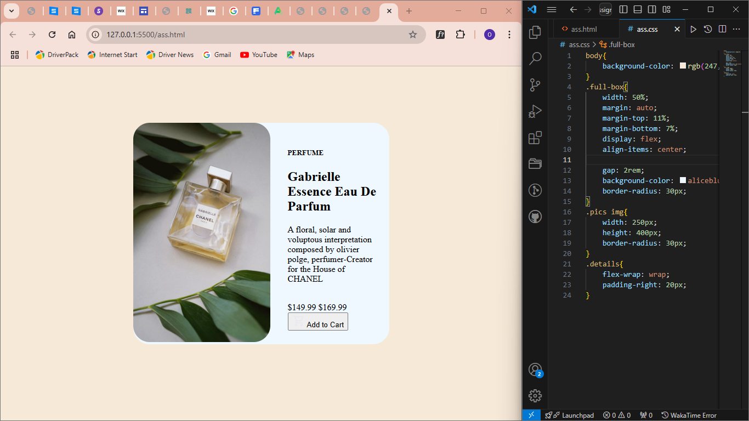Click the Add to Cart button
This screenshot has height=421, width=749.
coord(318,322)
